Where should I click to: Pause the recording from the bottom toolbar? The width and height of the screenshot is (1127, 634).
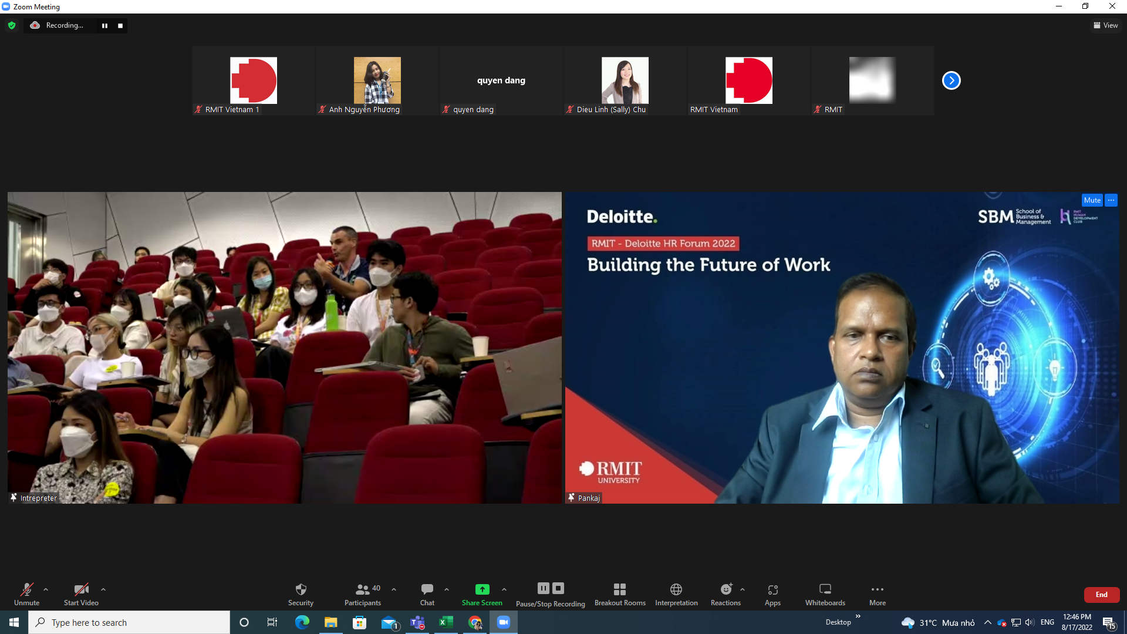544,588
